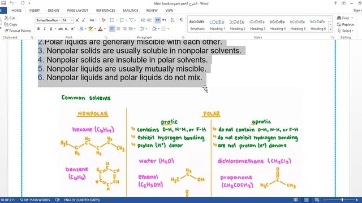Open the VIEW tab
The height and width of the screenshot is (203, 362).
pos(169,11)
